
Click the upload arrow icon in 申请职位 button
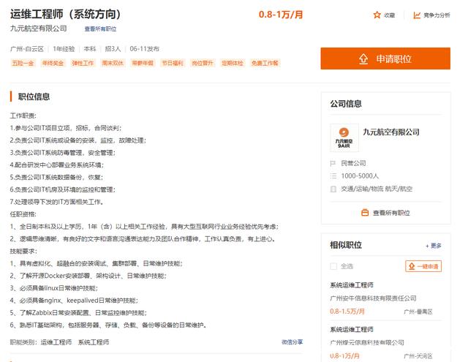363,59
